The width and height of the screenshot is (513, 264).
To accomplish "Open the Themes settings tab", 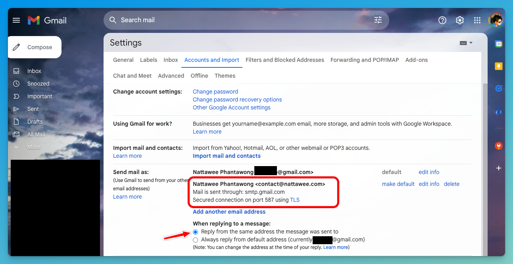I will (x=225, y=76).
